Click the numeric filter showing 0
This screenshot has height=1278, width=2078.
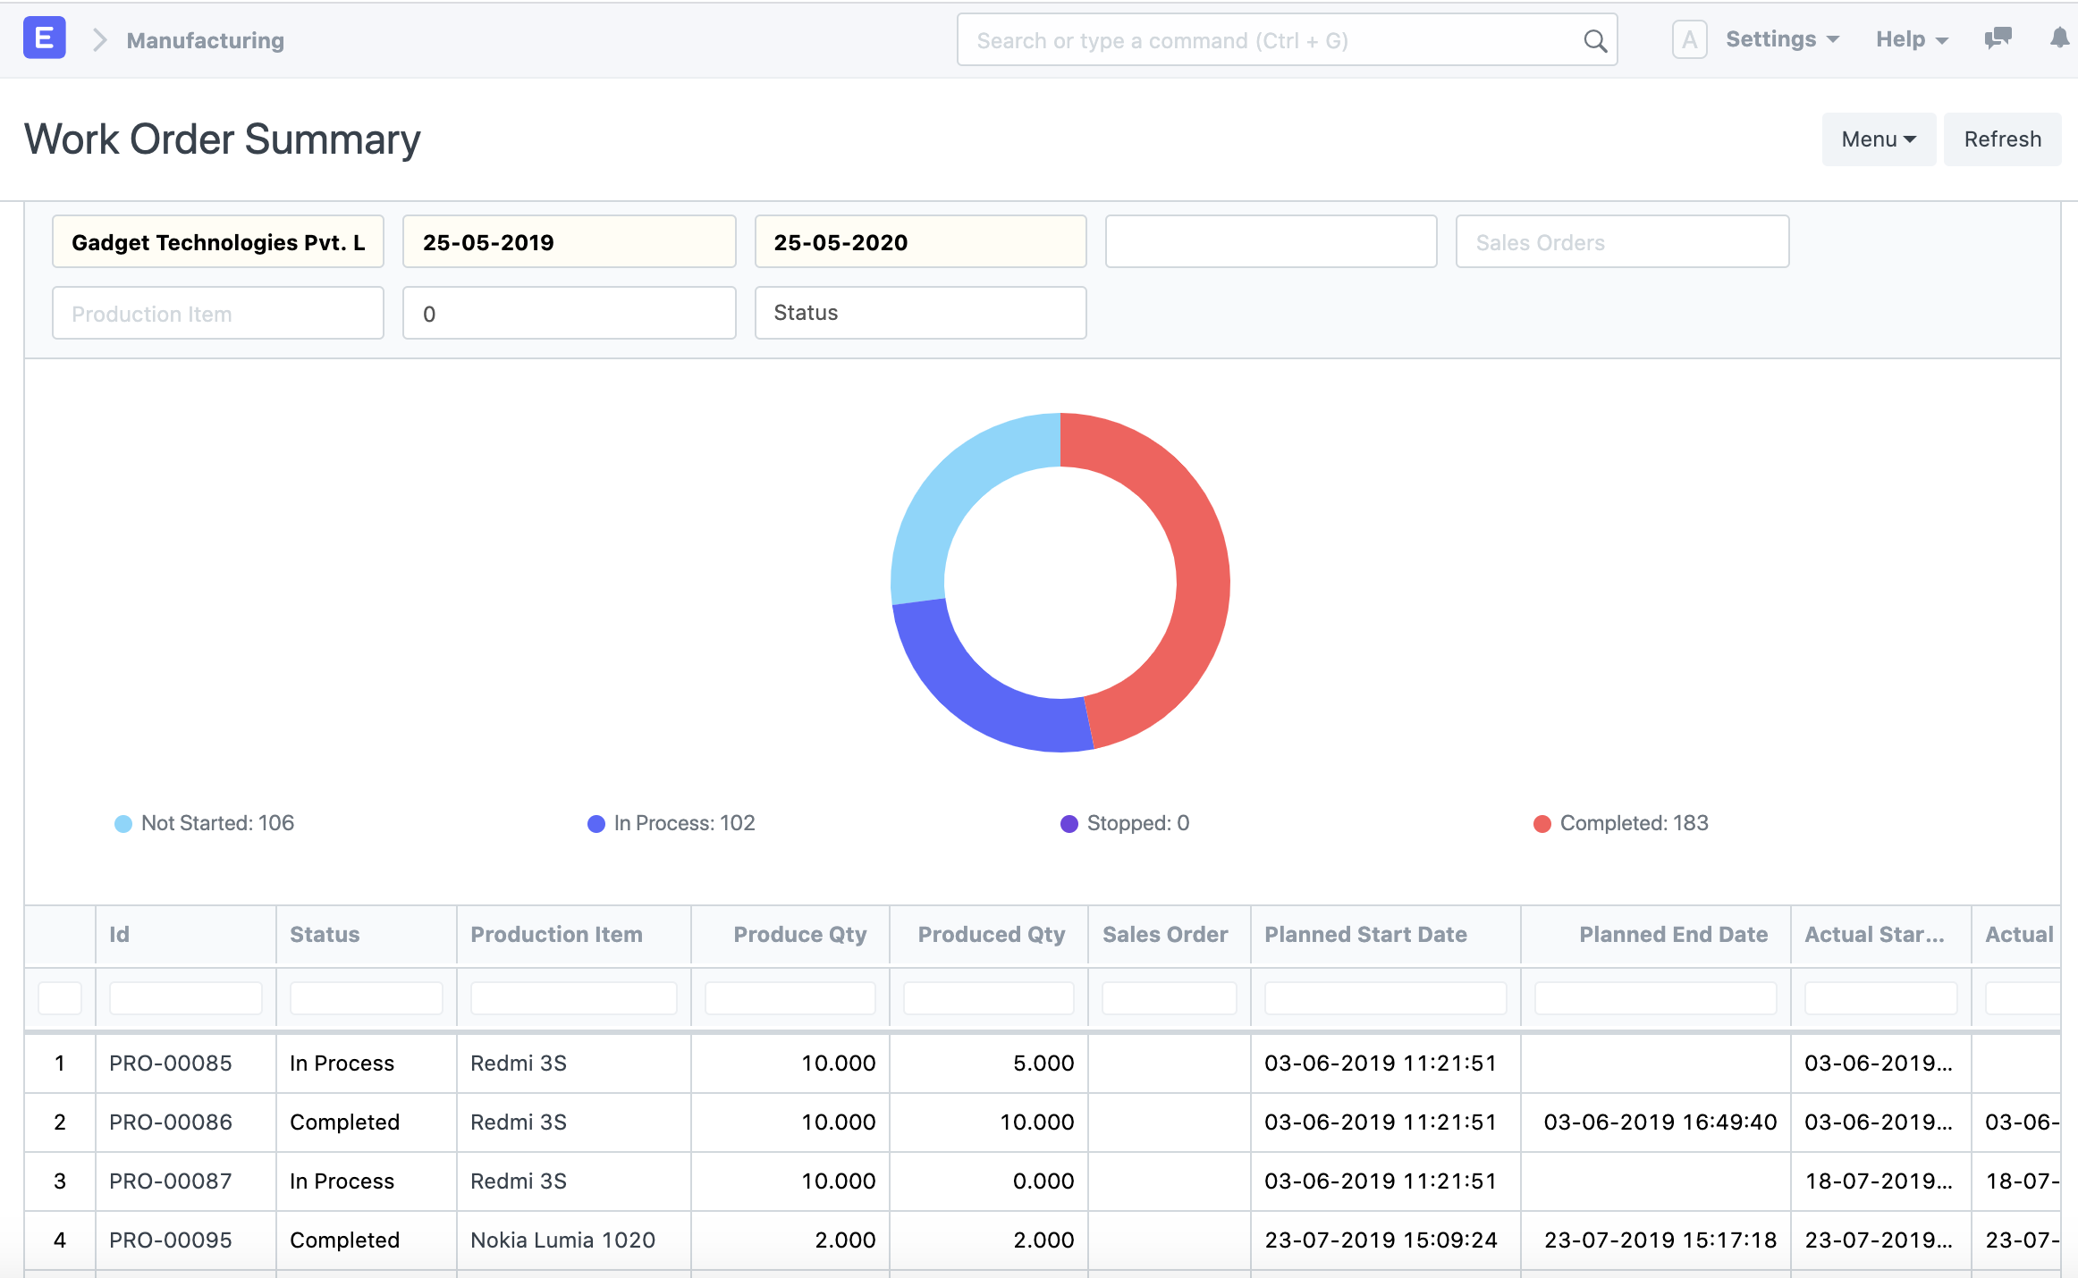[569, 313]
